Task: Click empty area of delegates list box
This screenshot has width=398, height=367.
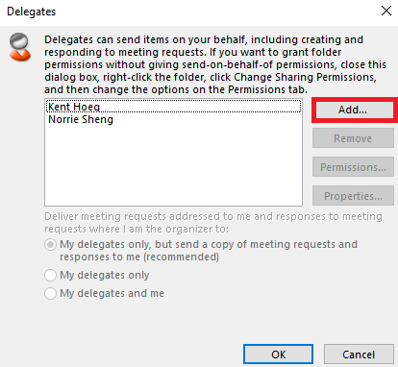Action: tap(173, 166)
